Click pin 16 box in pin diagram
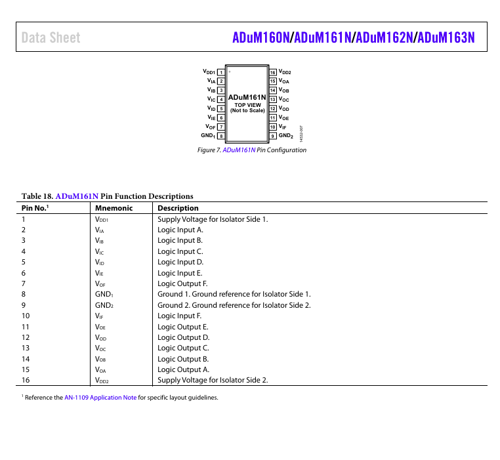 point(273,72)
